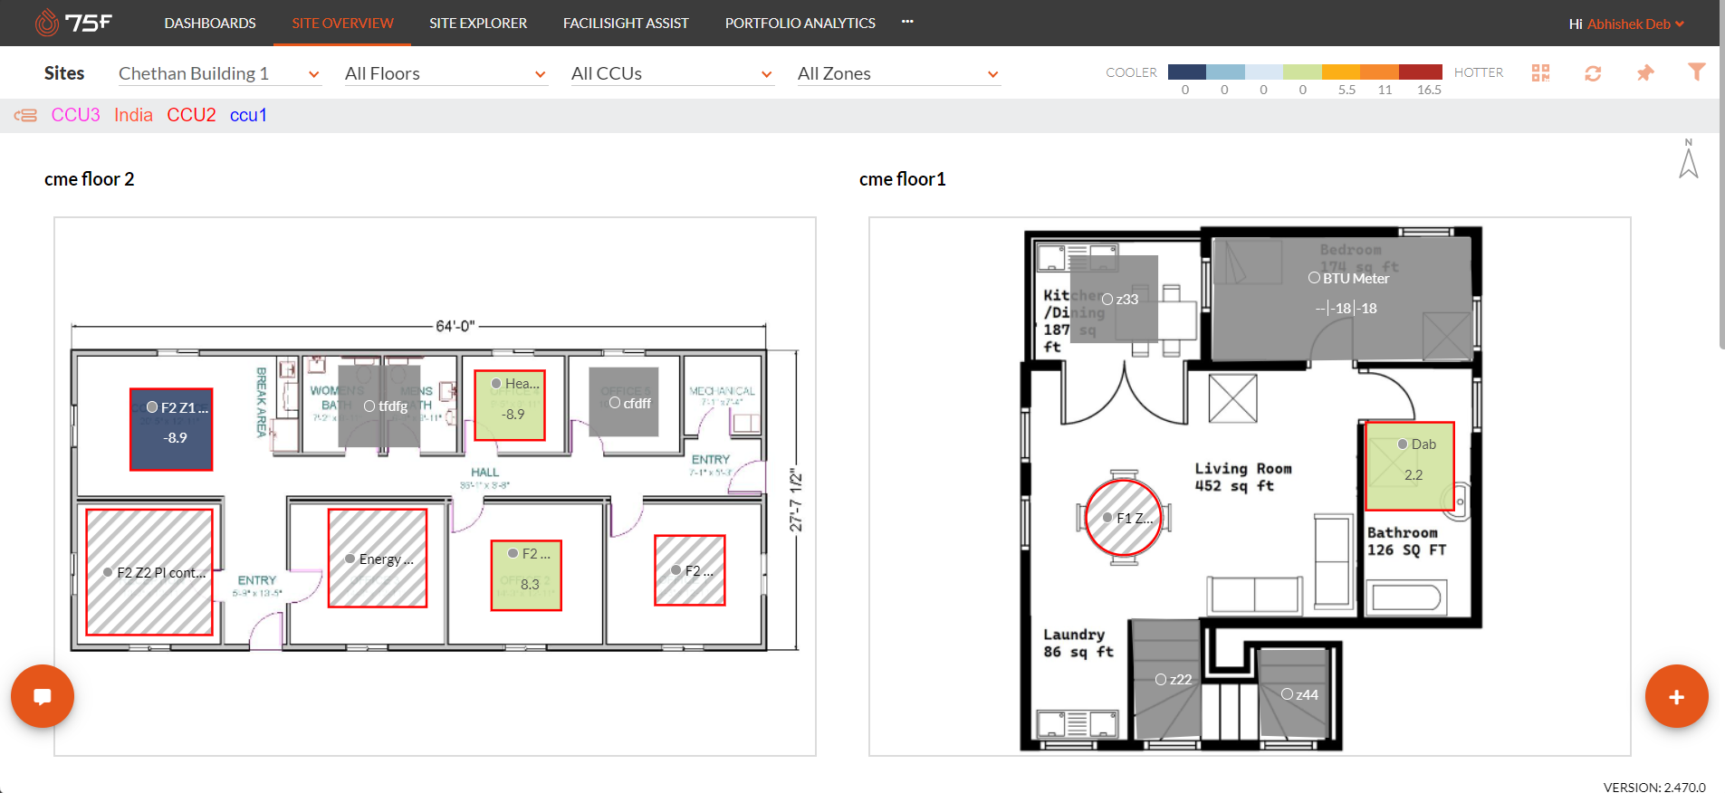Click the orange plus add button

(x=1676, y=696)
